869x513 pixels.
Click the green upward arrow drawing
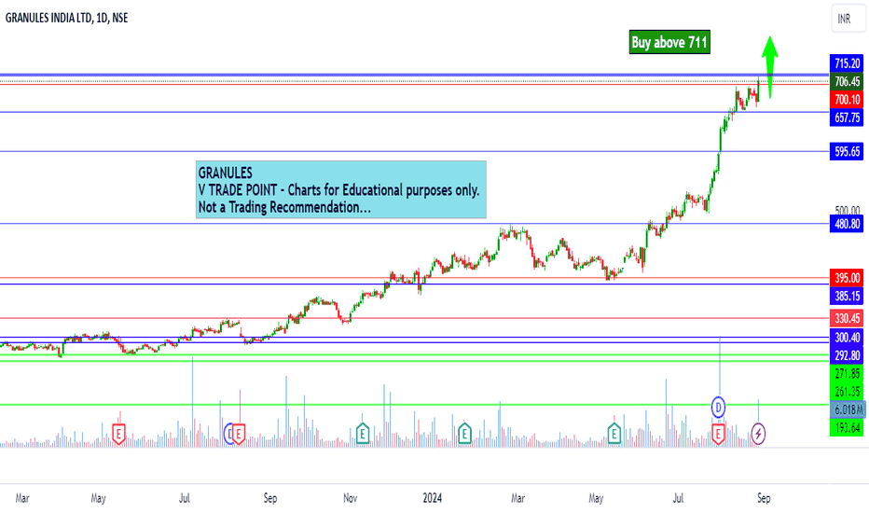coord(769,67)
